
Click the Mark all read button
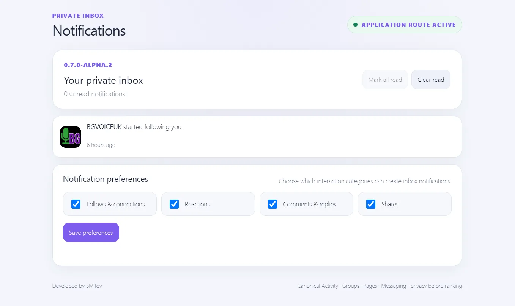[385, 80]
